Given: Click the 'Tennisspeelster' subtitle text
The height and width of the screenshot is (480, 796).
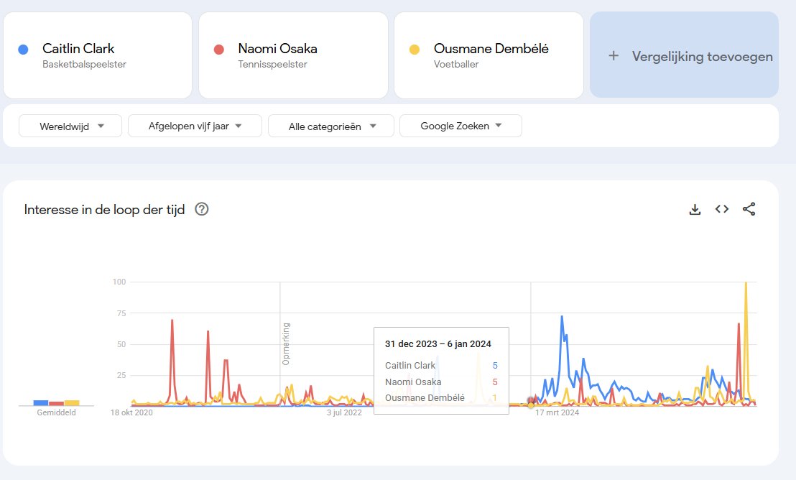Looking at the screenshot, I should pos(272,65).
